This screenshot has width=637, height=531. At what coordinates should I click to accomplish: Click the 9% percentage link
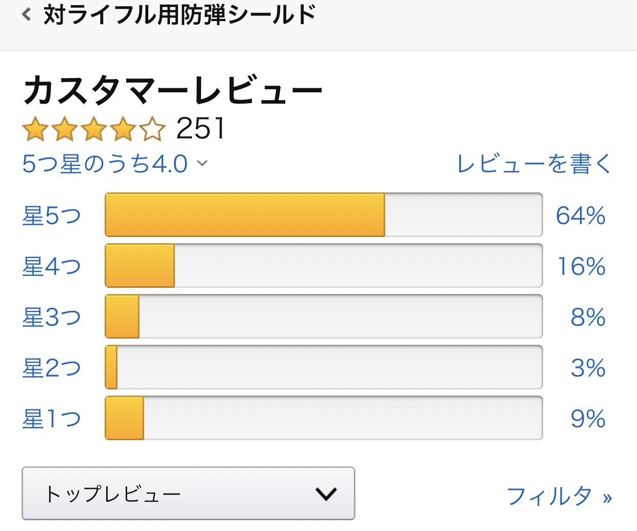click(x=588, y=419)
